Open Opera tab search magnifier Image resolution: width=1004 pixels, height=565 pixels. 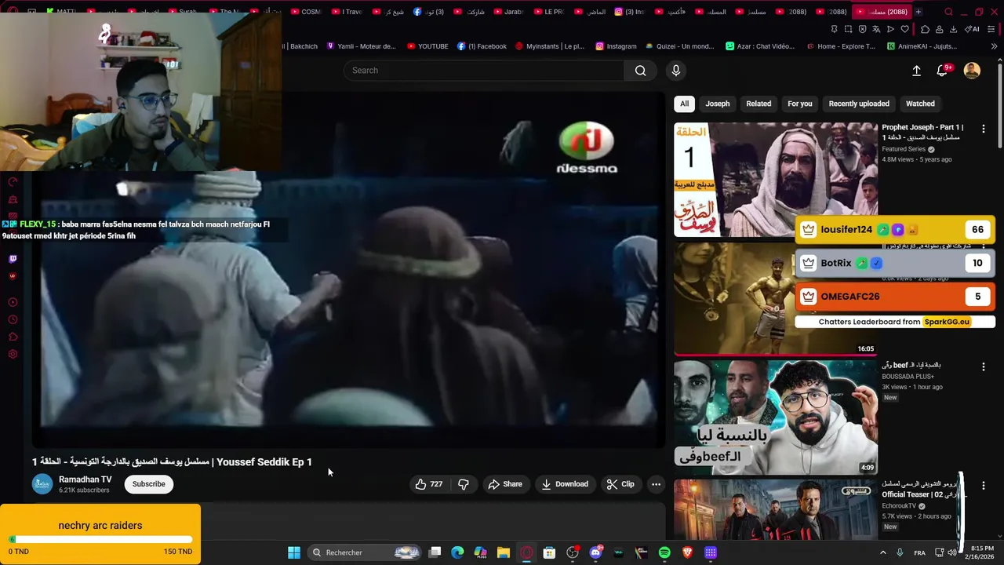pyautogui.click(x=948, y=12)
